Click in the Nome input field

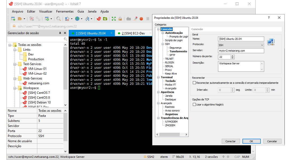coord(241,39)
